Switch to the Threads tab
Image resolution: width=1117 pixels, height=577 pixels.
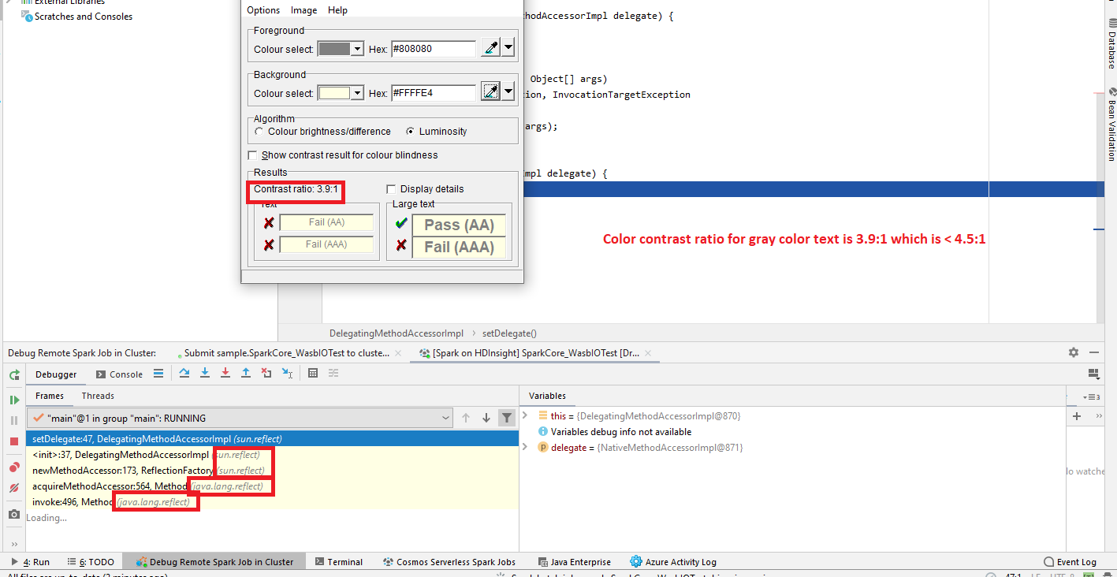[x=97, y=395]
